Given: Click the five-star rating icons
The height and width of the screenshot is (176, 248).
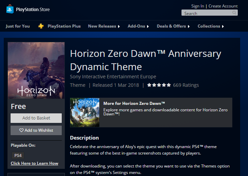Looking at the screenshot, I should (x=159, y=85).
